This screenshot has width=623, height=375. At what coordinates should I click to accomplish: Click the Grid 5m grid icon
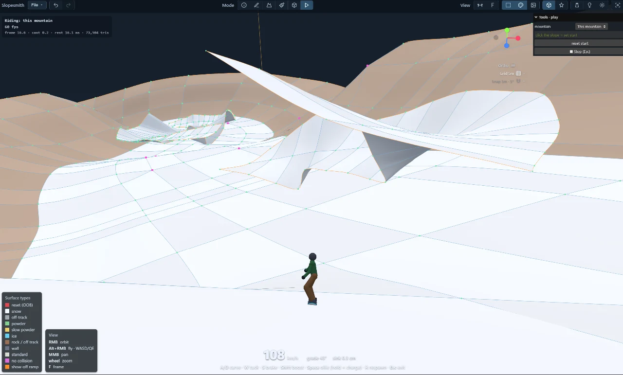point(518,73)
